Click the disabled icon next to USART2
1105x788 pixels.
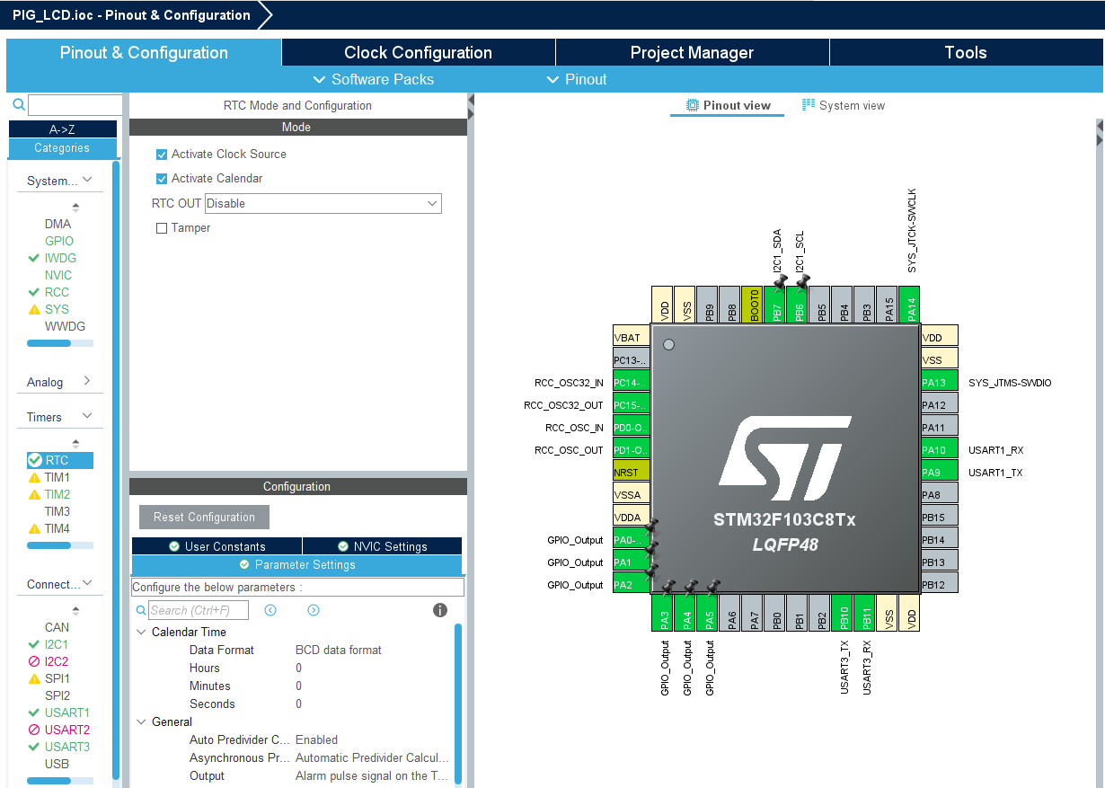(34, 730)
